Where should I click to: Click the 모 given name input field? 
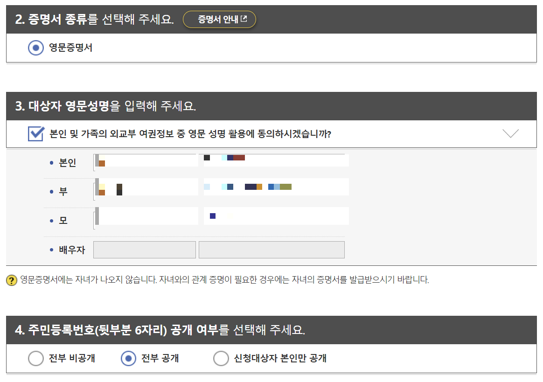[x=276, y=215]
